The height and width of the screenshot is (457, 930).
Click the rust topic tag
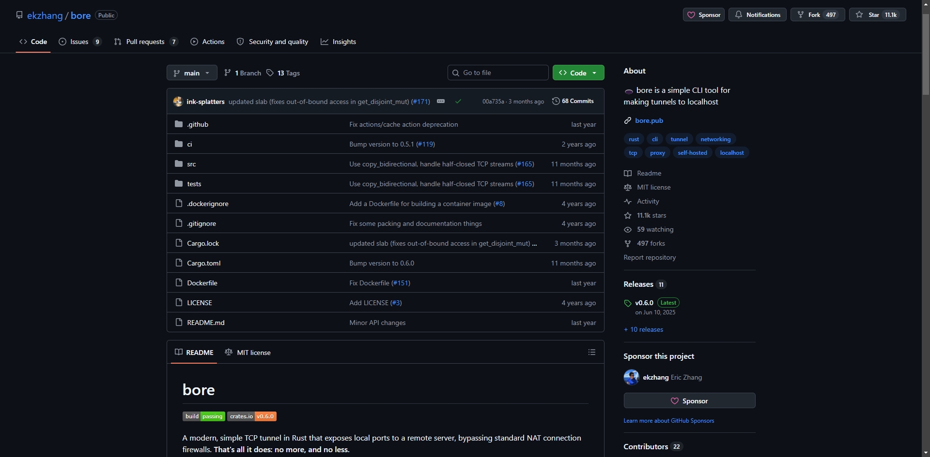pyautogui.click(x=634, y=139)
